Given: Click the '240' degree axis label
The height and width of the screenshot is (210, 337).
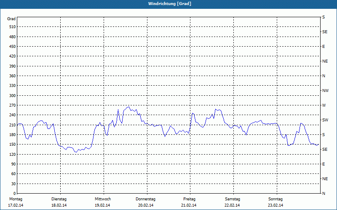Looking at the screenshot, I should tap(13, 115).
